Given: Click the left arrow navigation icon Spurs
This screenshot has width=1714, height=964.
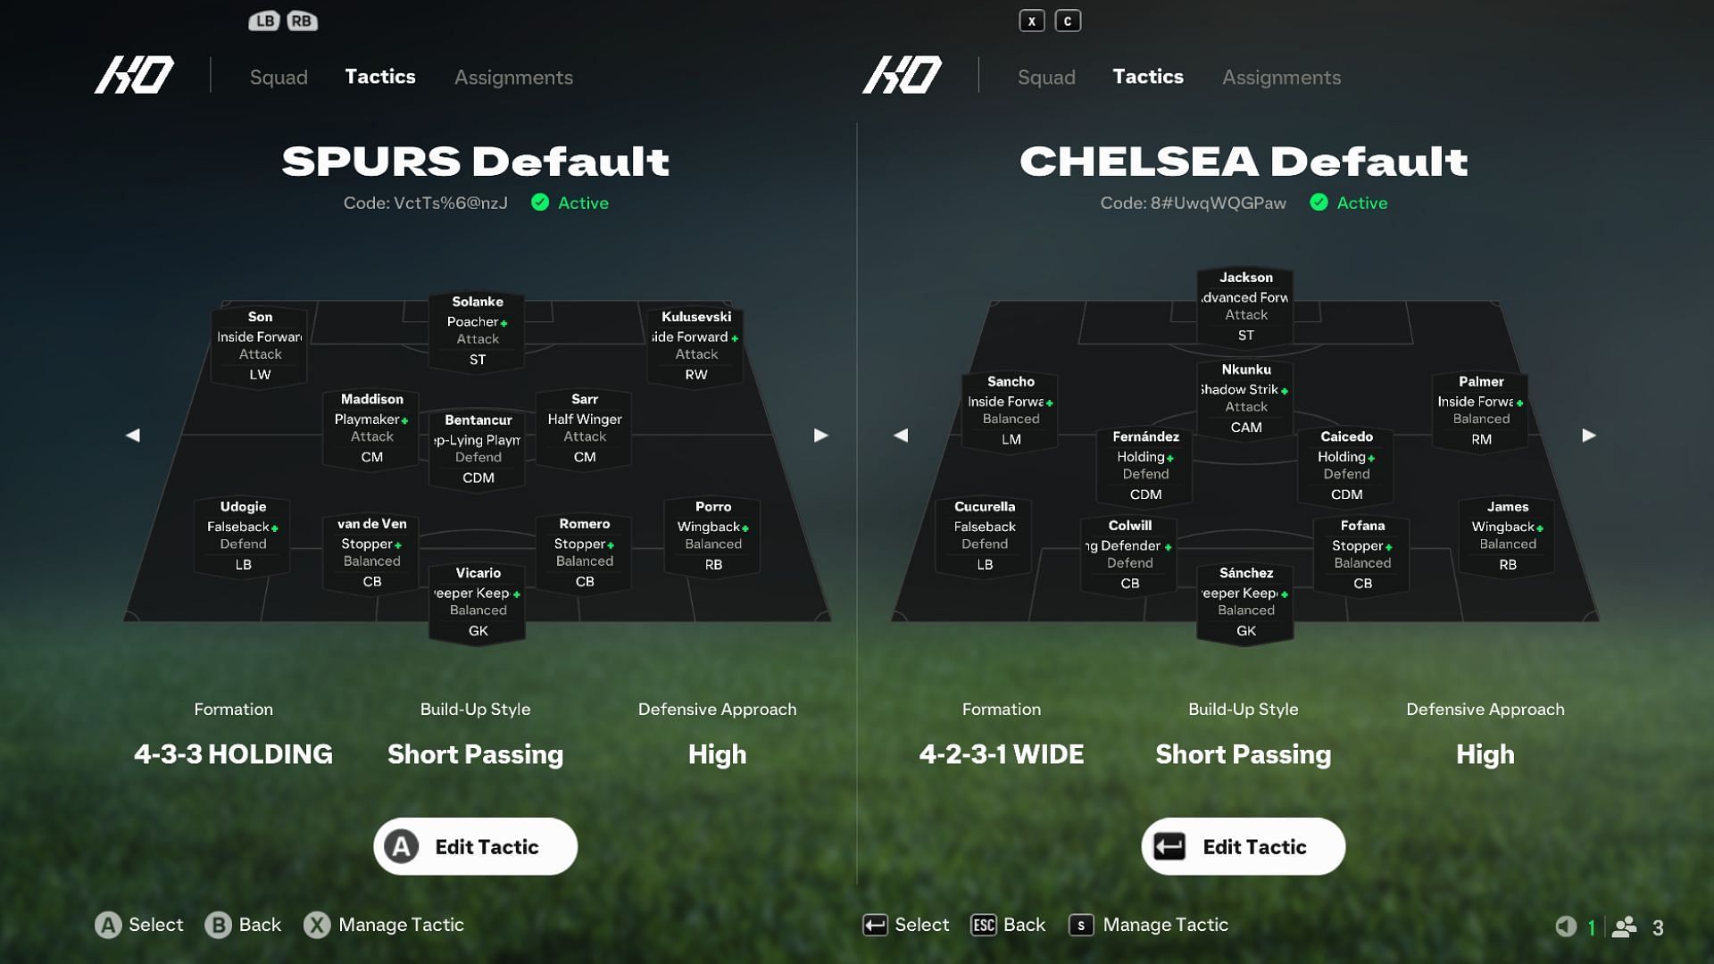Looking at the screenshot, I should [132, 436].
